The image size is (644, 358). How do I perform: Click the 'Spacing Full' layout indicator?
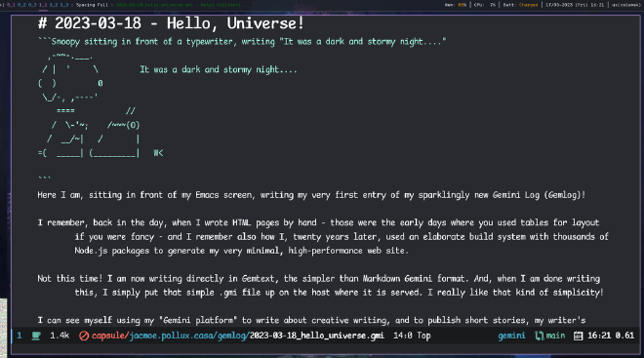coord(92,5)
